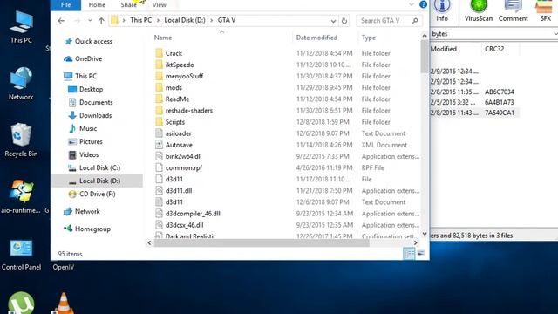Select Local Disk (D:) in navigation pane

[x=97, y=181]
